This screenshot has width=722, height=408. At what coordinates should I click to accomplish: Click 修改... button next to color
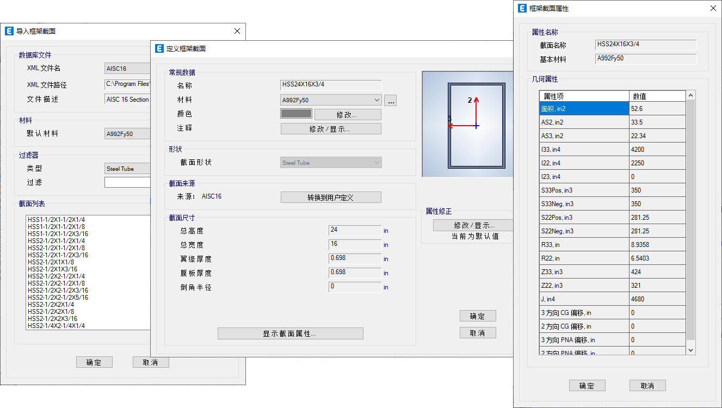pyautogui.click(x=347, y=115)
